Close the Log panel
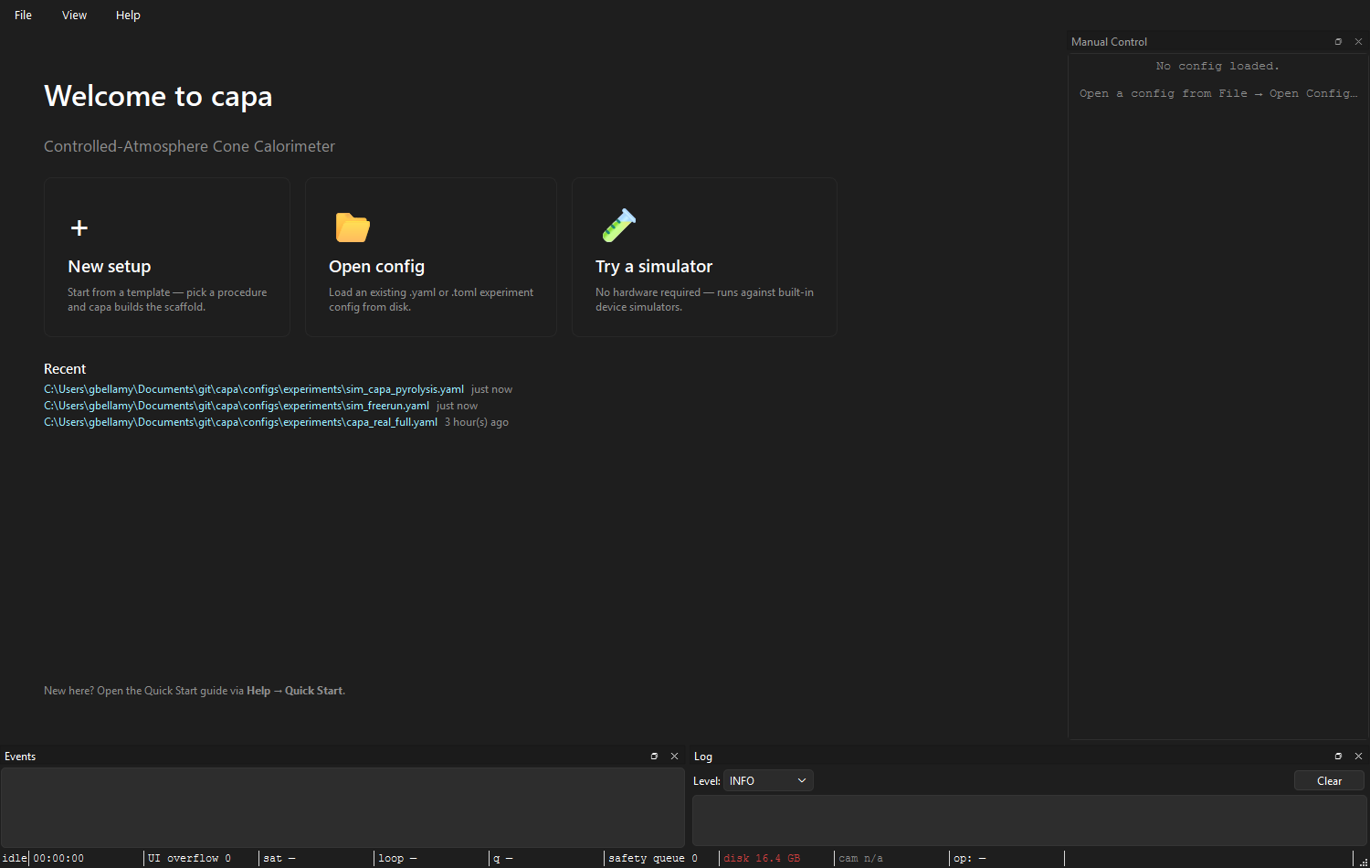The image size is (1370, 868). click(x=1358, y=756)
